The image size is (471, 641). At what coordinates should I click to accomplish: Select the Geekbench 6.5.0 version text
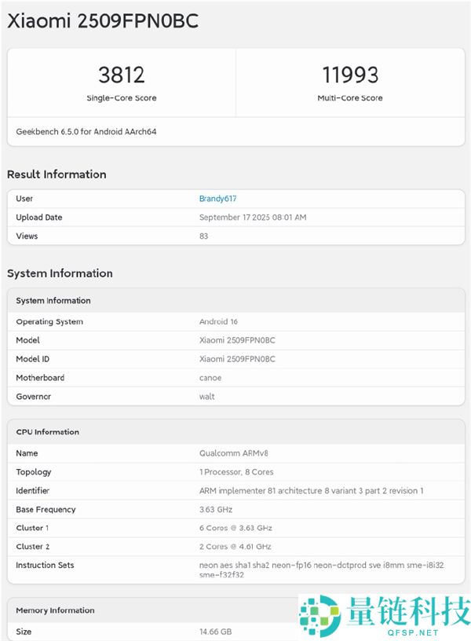[86, 132]
